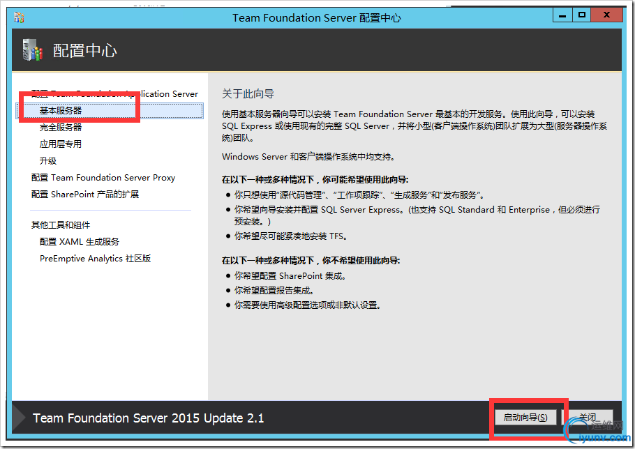Open 配置 Team Foundation Server Proxy

pos(103,178)
